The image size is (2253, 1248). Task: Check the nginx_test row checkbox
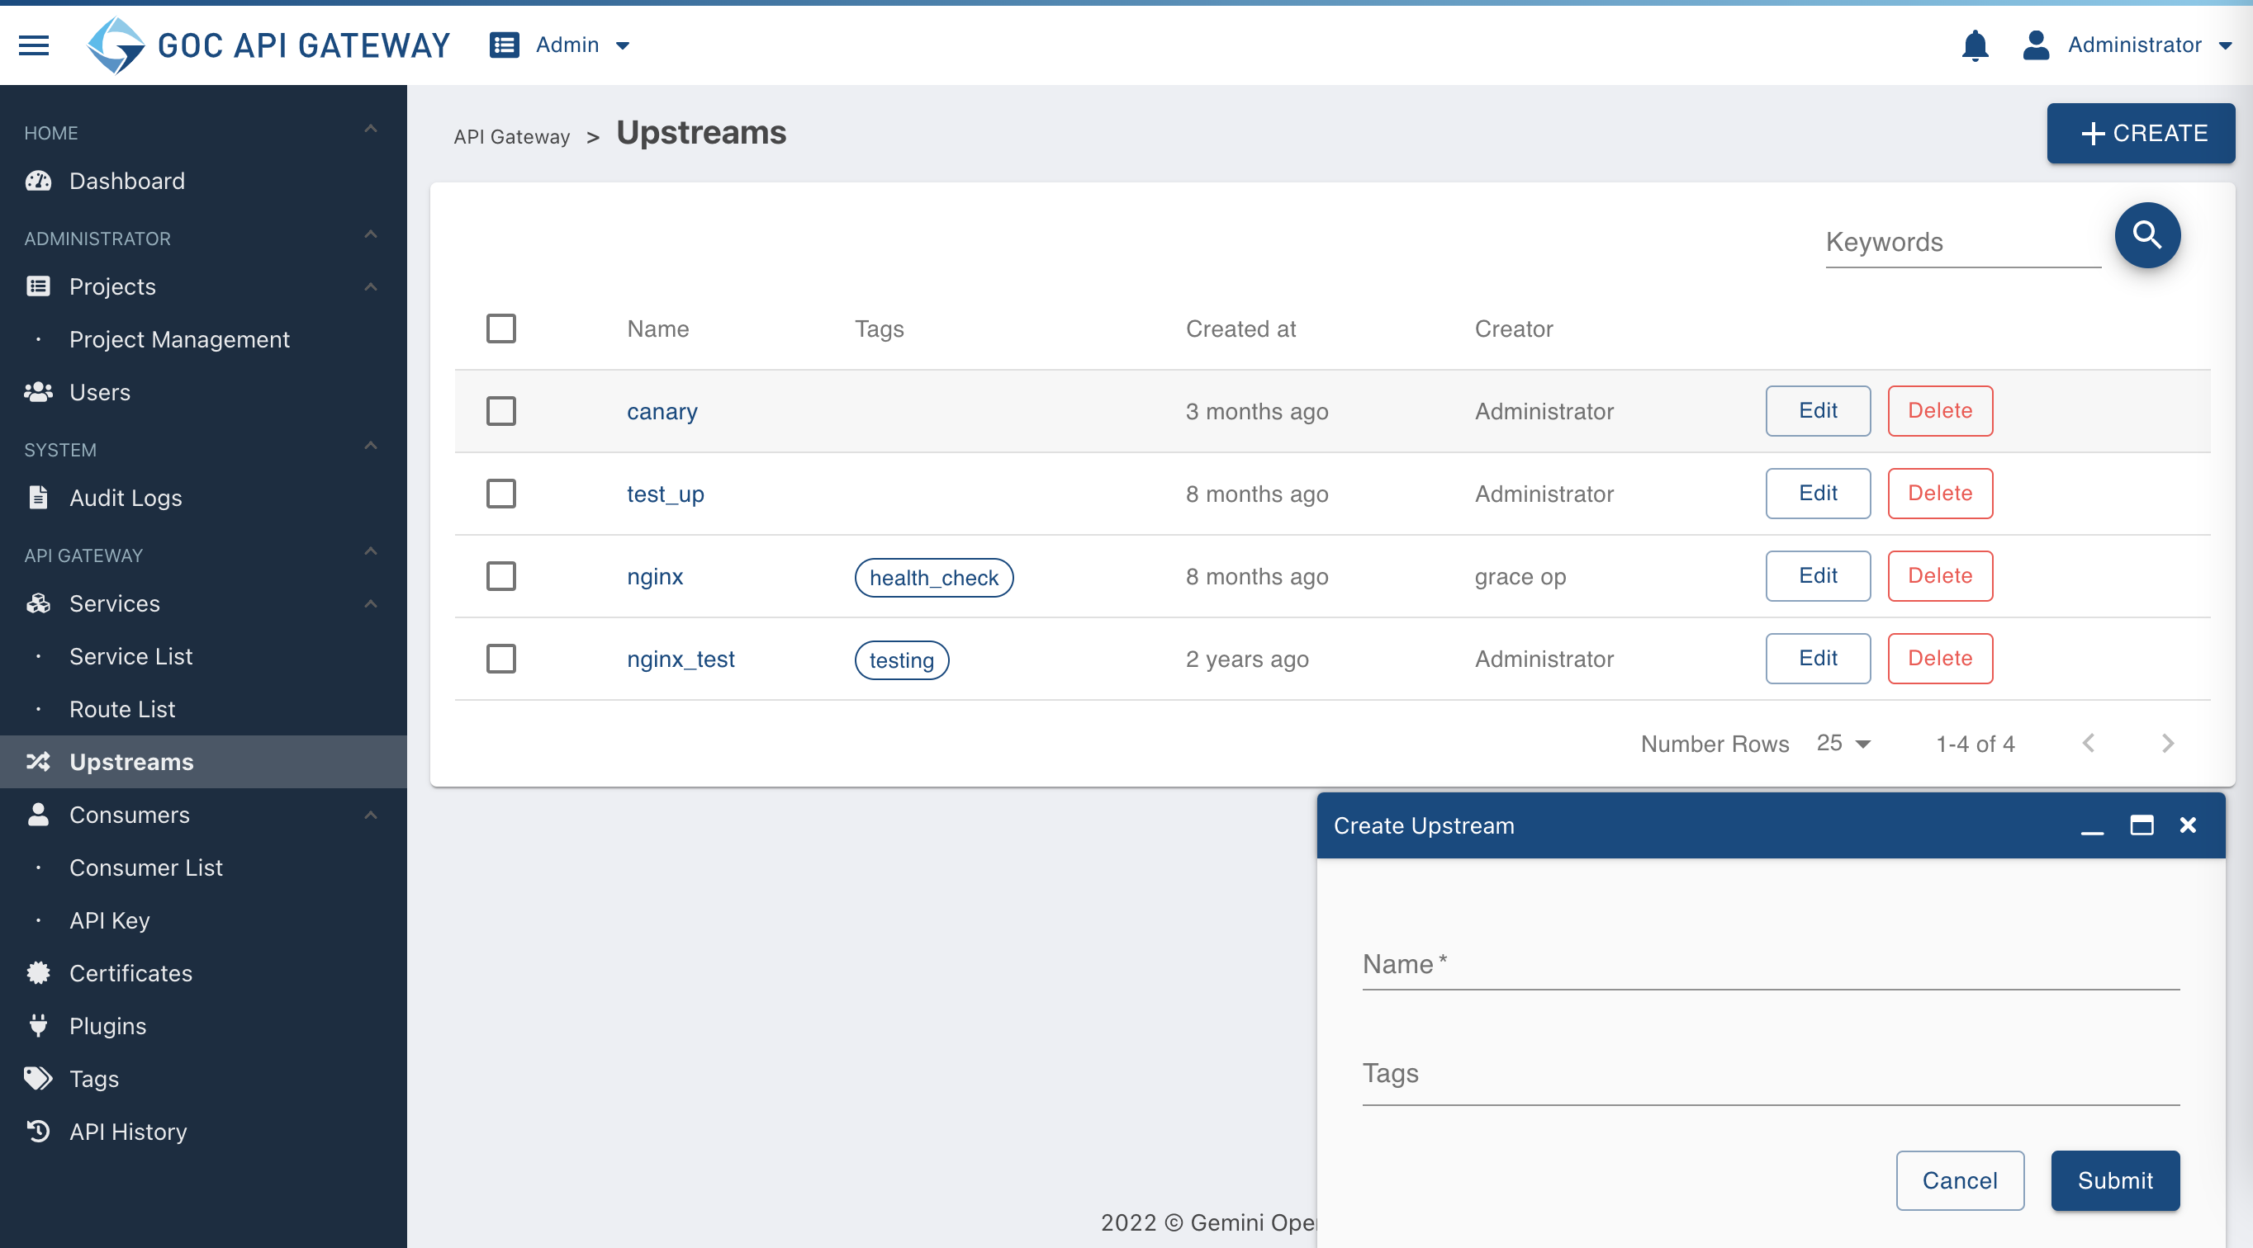pyautogui.click(x=501, y=659)
